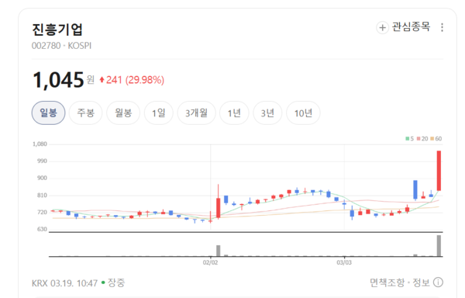The height and width of the screenshot is (298, 465).
Task: Click the 630 y-axis price label
Action: coord(42,229)
